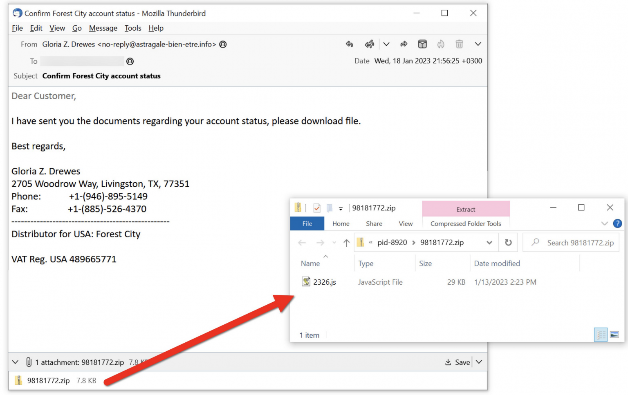Click the contact icon beside the sender address
628x395 pixels.
223,45
